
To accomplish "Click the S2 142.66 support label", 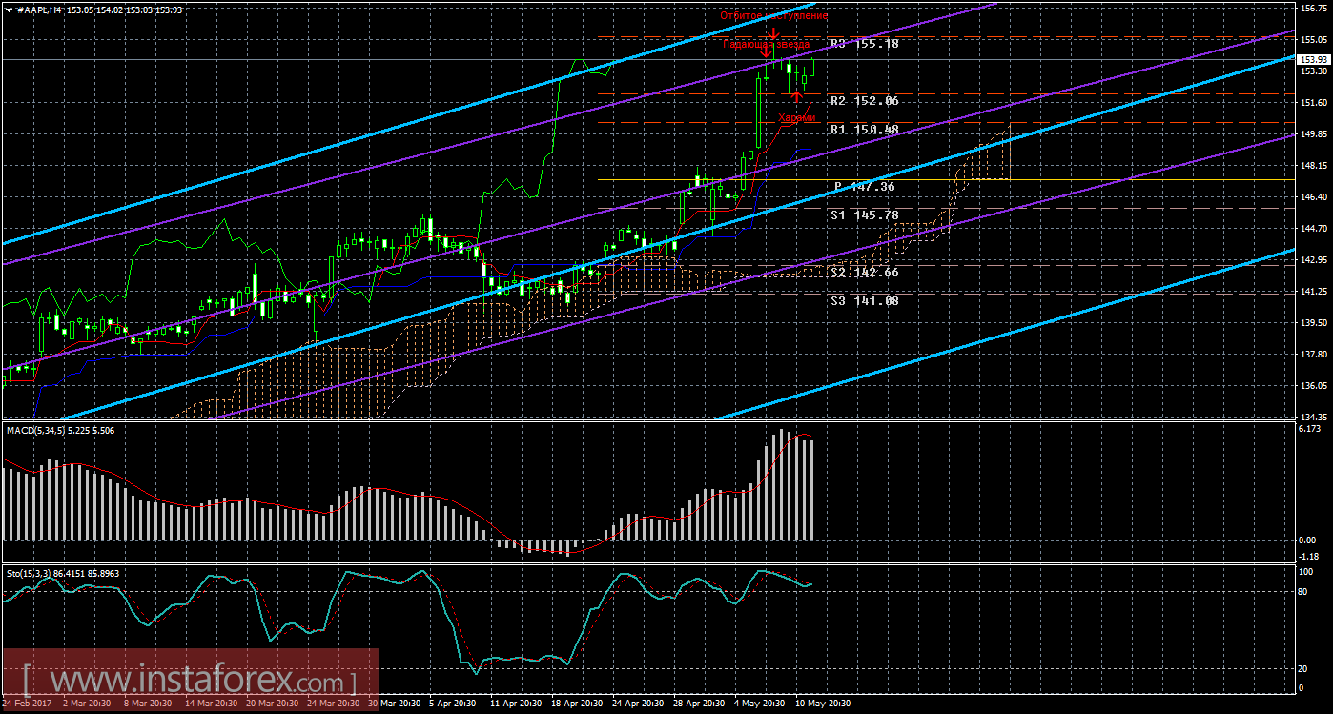I will point(865,273).
